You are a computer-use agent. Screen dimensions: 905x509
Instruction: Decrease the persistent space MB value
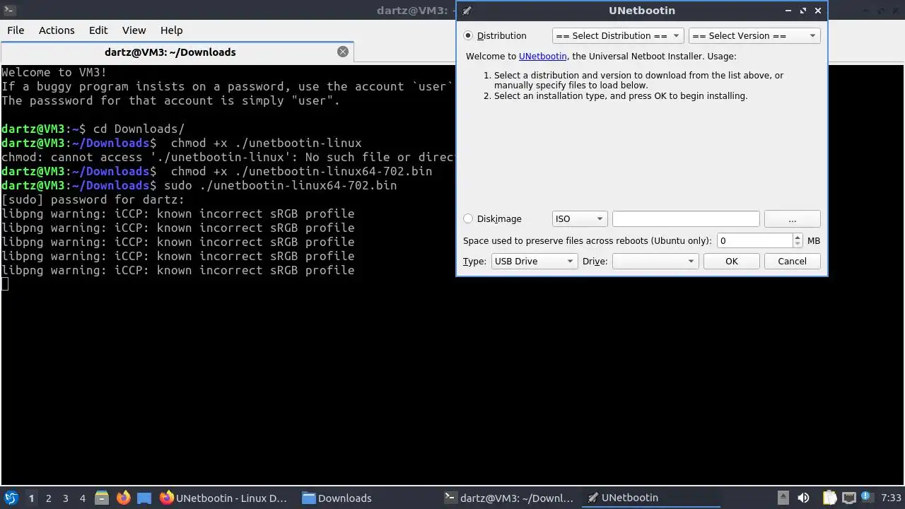(x=798, y=245)
